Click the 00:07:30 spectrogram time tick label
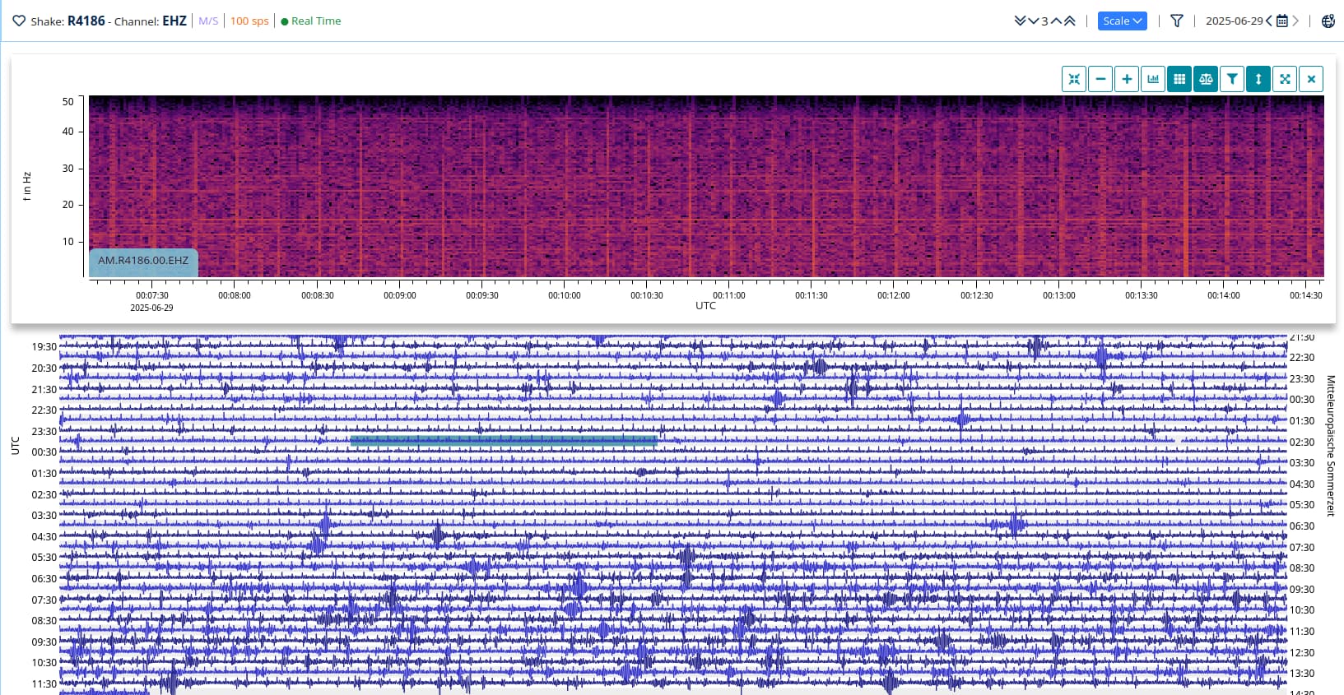Screen dimensions: 1344x695 (x=152, y=295)
